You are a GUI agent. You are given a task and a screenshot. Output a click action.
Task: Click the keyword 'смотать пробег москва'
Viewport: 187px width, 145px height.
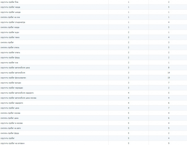pyautogui.click(x=10, y=113)
